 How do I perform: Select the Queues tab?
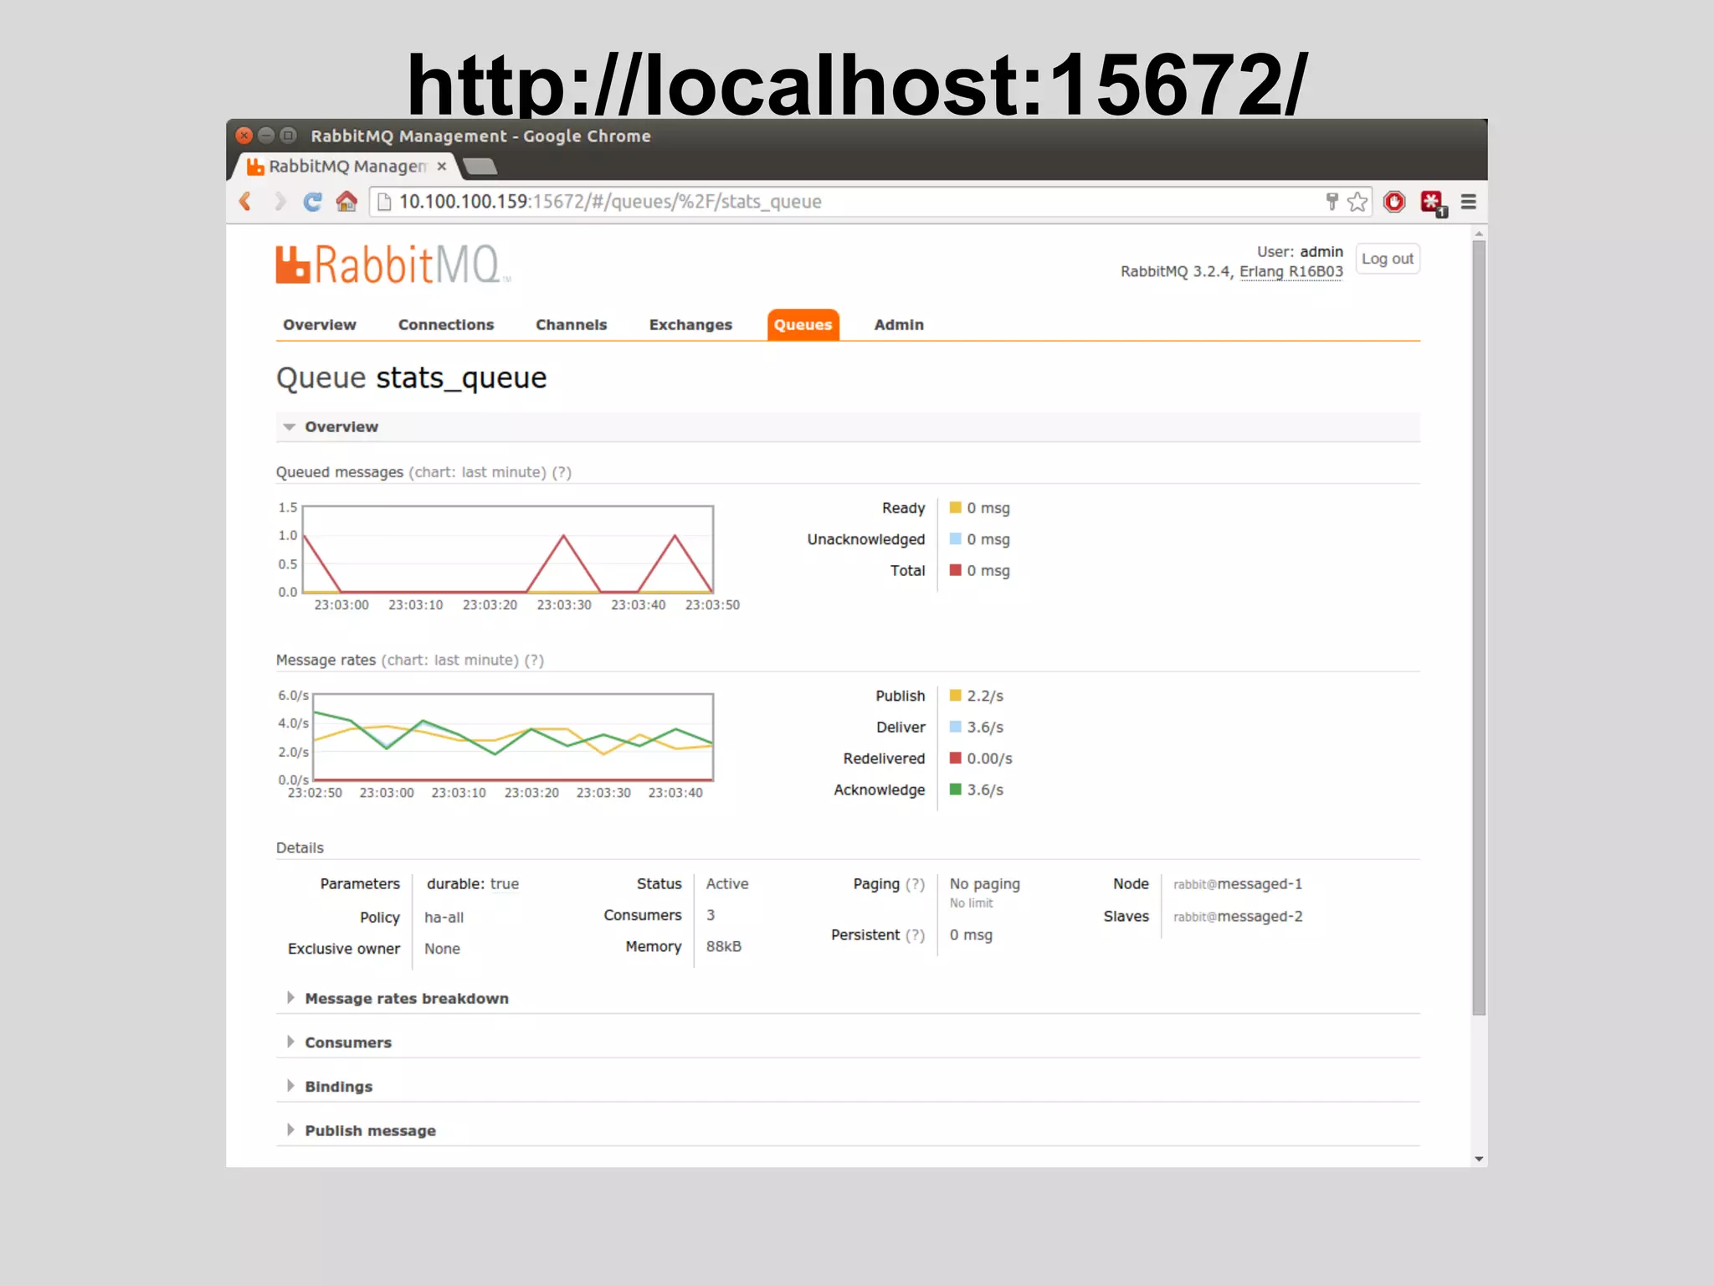803,325
